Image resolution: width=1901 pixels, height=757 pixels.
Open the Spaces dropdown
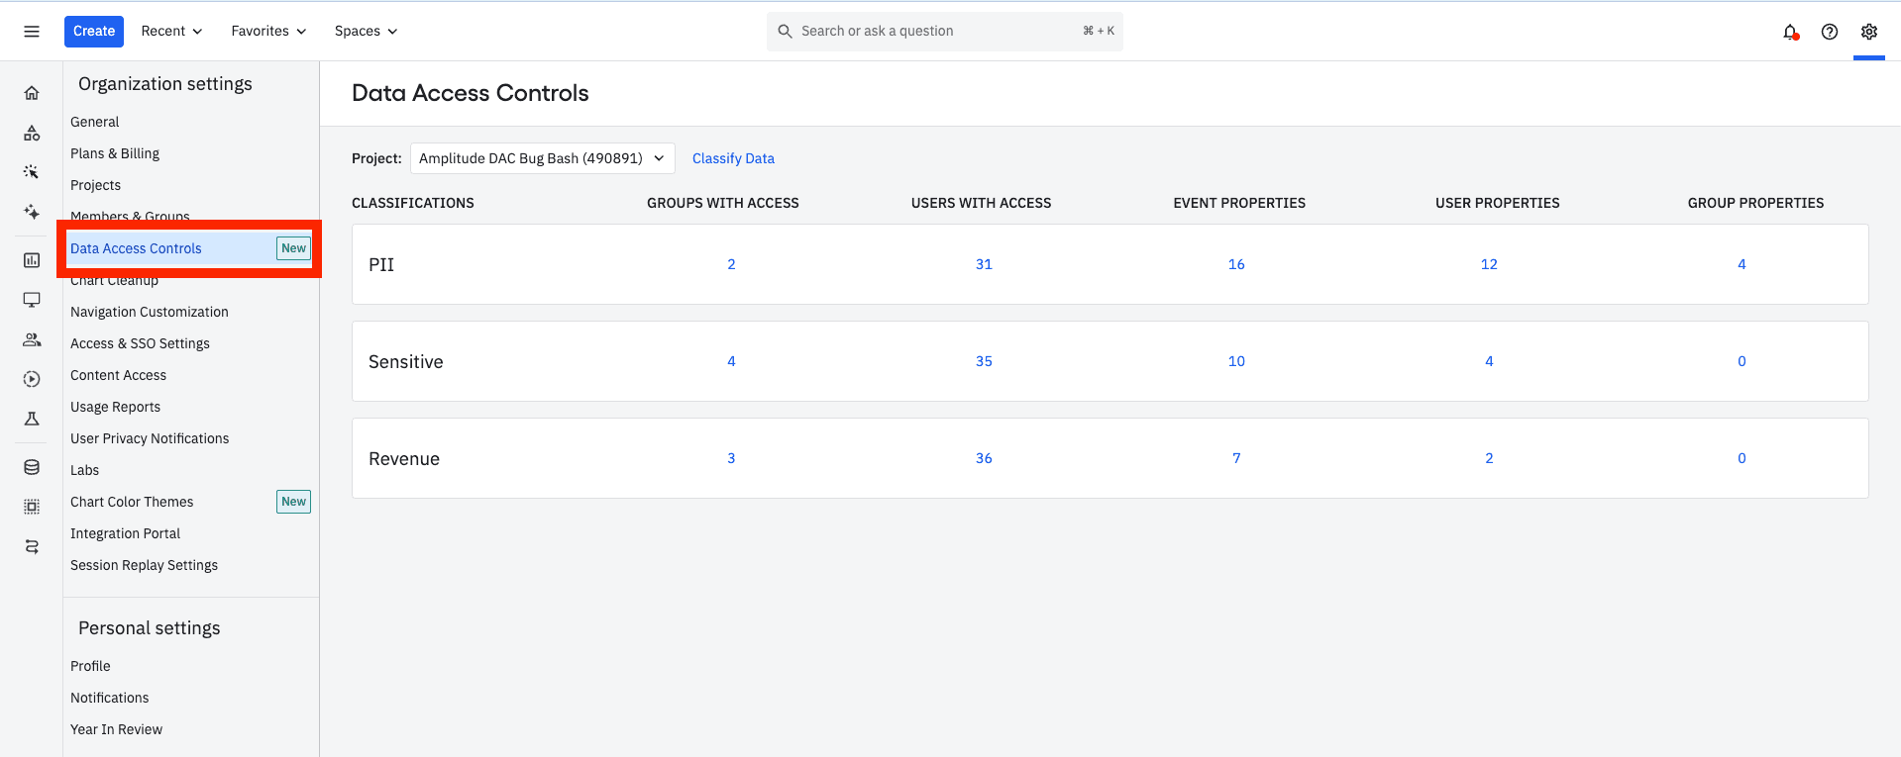tap(366, 32)
